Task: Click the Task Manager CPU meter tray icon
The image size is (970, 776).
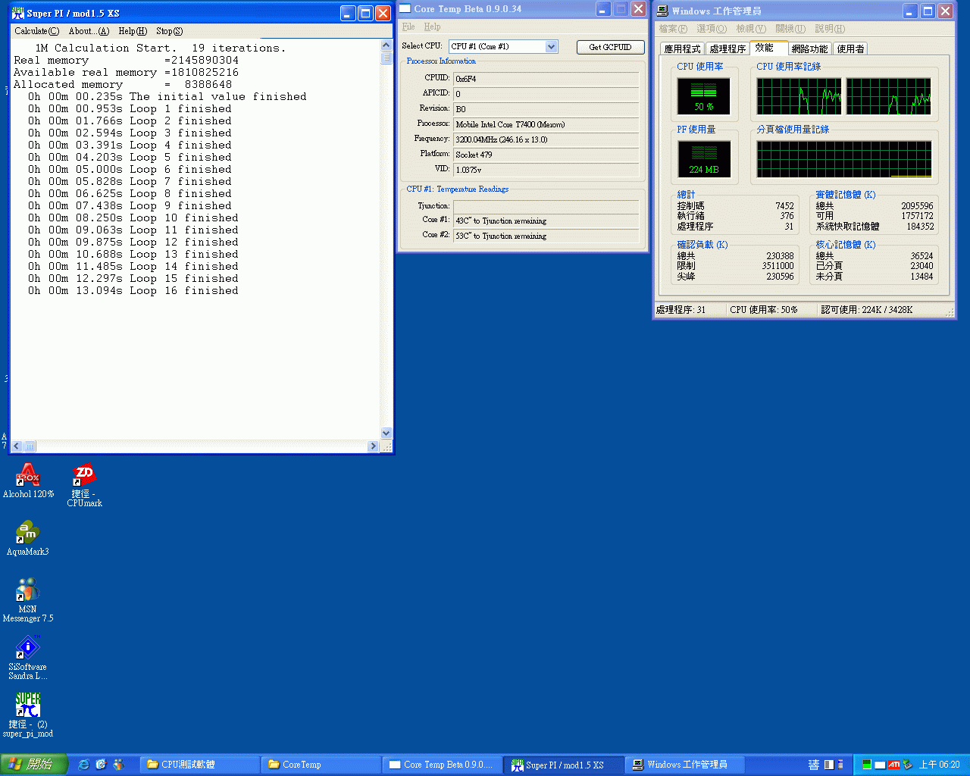Action: coord(867,764)
